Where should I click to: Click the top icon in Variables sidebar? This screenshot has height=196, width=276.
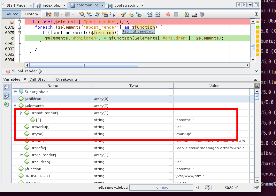pyautogui.click(x=7, y=87)
